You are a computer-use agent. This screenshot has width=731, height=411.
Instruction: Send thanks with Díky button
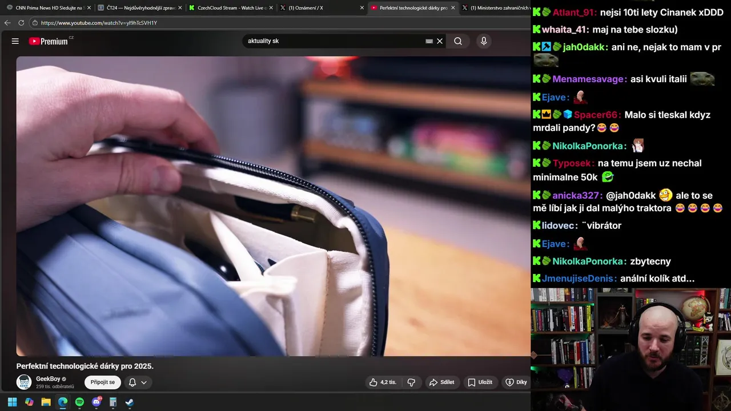click(516, 382)
